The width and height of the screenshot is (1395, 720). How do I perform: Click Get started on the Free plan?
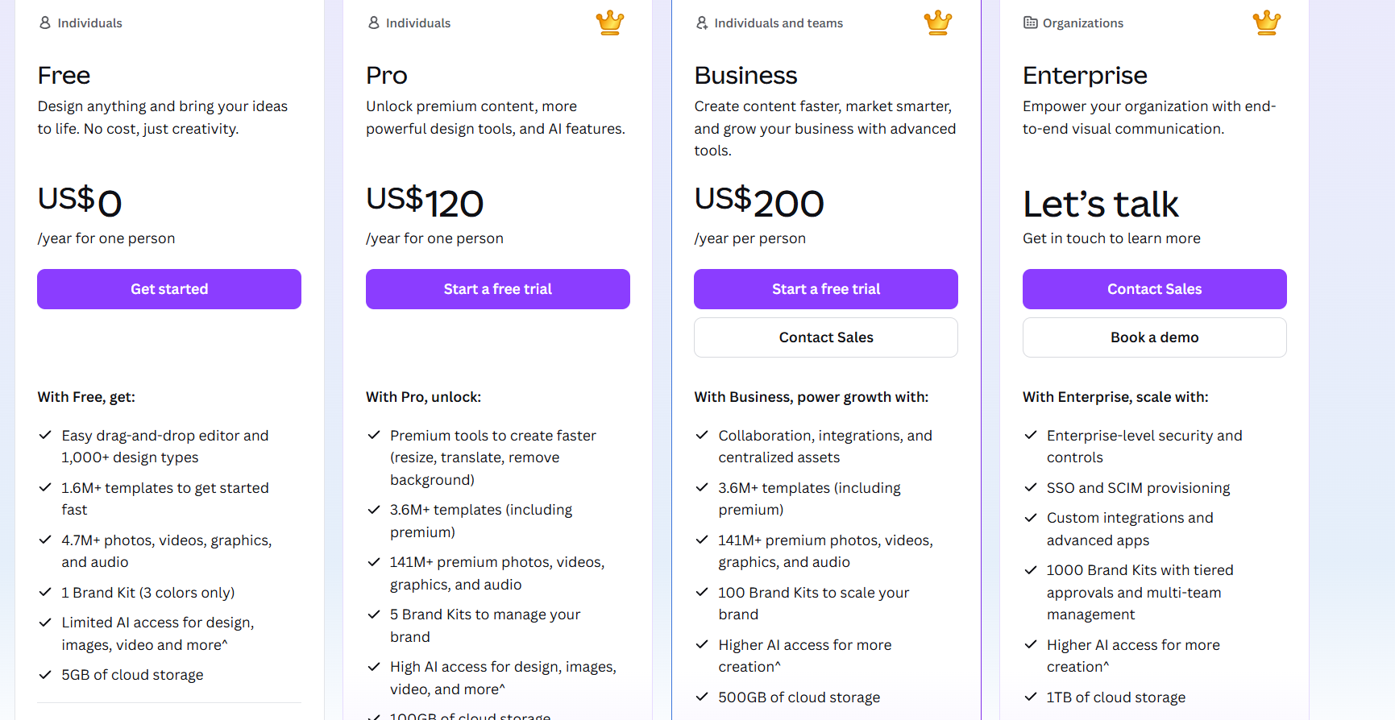(168, 288)
